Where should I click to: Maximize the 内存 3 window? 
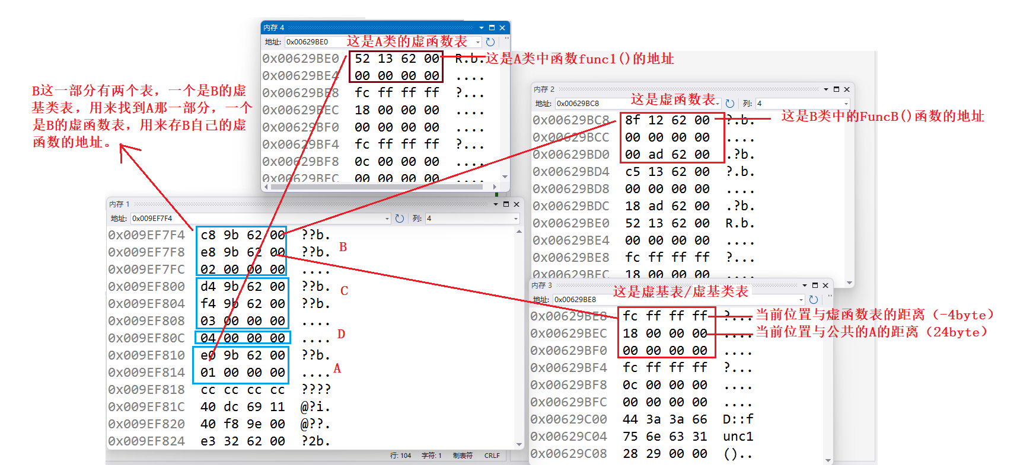point(815,286)
